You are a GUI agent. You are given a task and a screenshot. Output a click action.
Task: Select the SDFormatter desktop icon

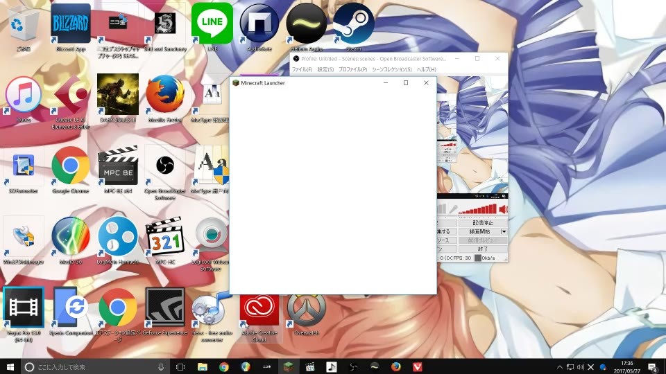point(24,170)
